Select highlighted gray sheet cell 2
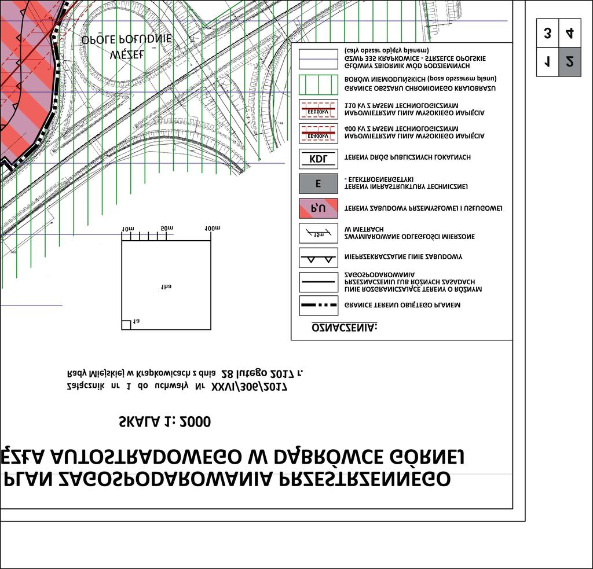593x569 pixels. [x=570, y=62]
